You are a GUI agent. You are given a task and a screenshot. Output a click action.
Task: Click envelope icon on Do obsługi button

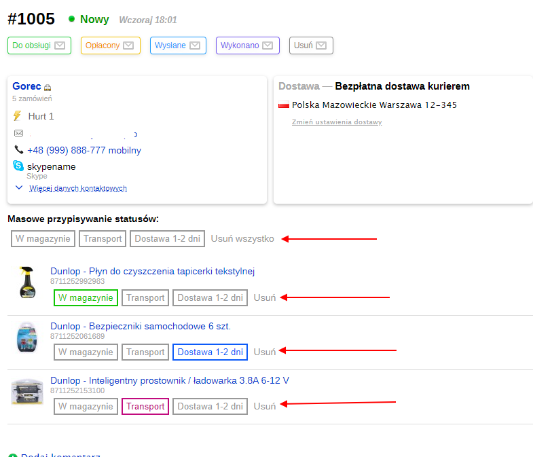[x=60, y=45]
